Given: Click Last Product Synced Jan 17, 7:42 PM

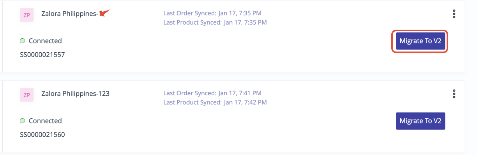Looking at the screenshot, I should coord(215,102).
